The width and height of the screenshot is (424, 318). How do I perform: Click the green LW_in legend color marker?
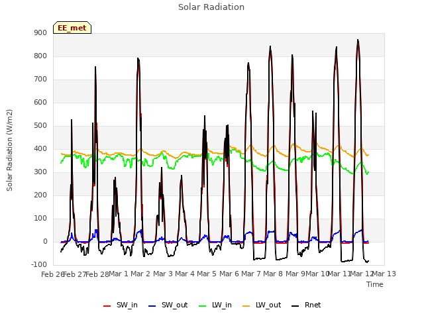click(203, 306)
